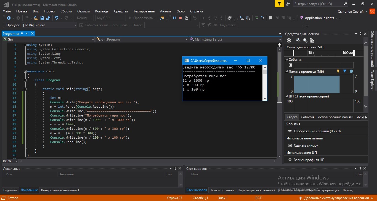Click the Navigate Backward arrow icon

pos(9,18)
